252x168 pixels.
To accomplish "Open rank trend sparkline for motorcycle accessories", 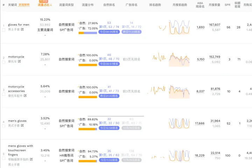I will (x=156, y=90).
